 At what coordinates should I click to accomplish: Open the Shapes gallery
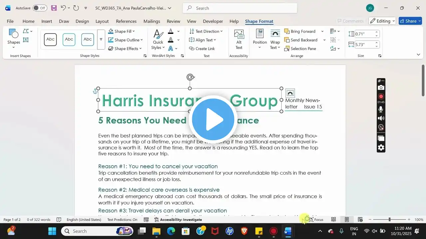click(x=14, y=39)
